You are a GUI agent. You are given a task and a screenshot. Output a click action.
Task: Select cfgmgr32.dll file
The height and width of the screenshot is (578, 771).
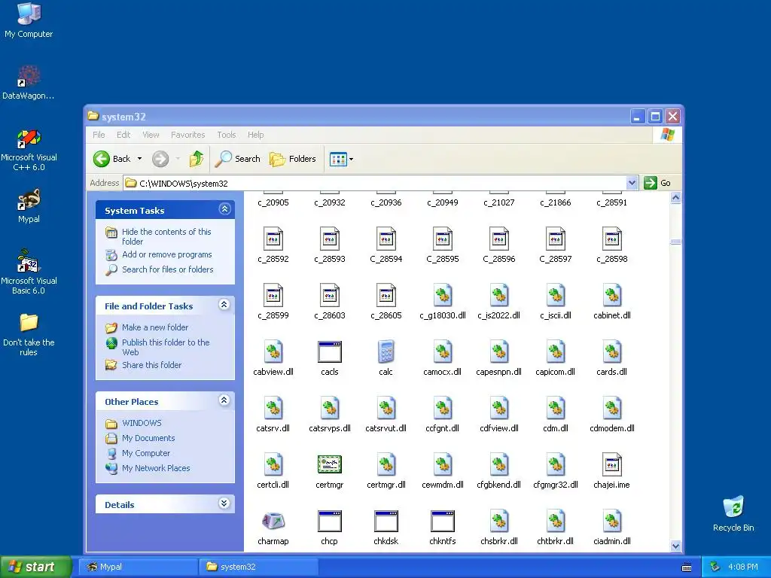[x=556, y=471]
